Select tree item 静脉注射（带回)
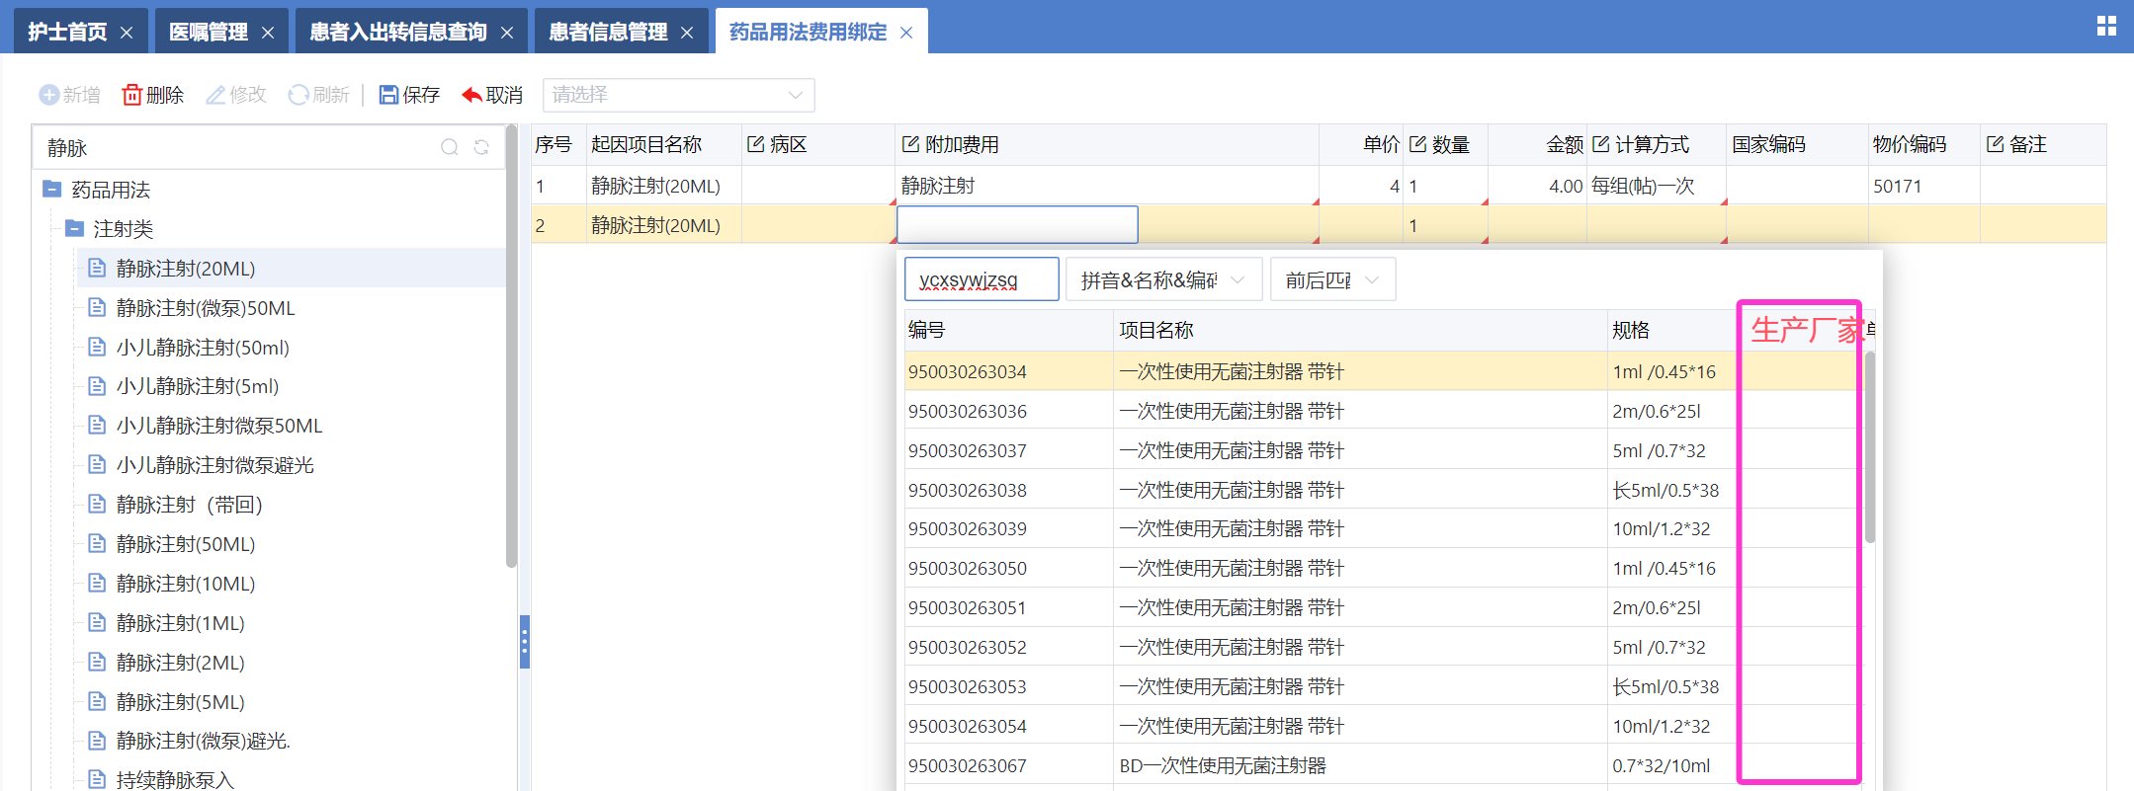The height and width of the screenshot is (791, 2134). click(x=189, y=505)
